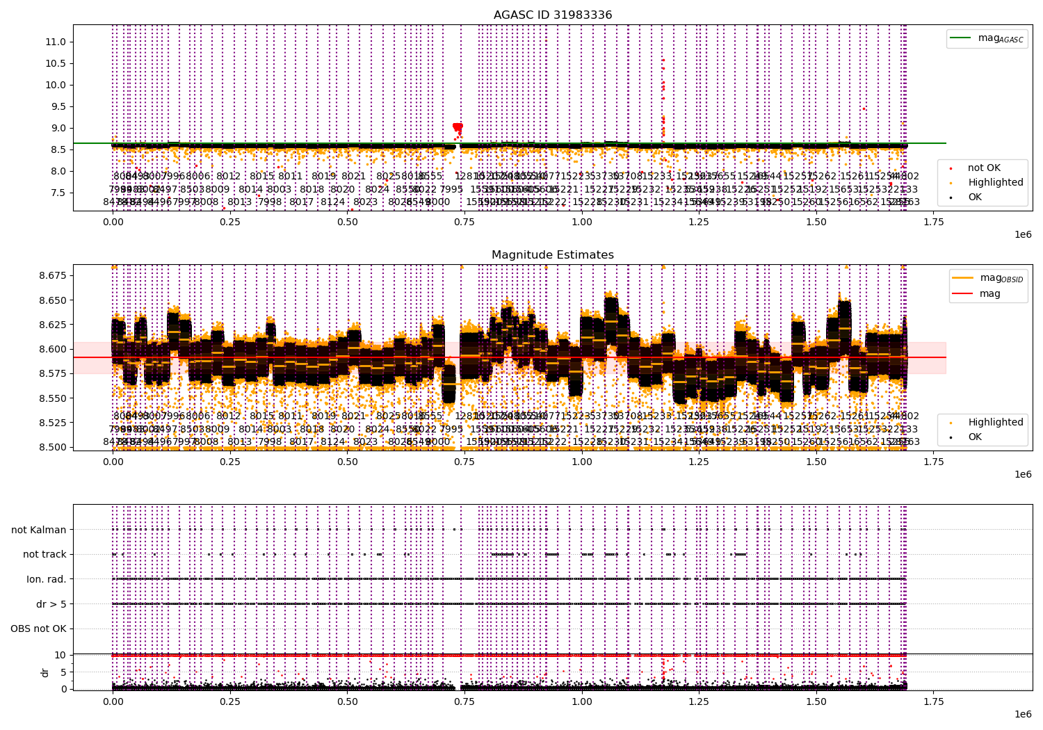
Task: Click the 8.650 y-axis tick label
Action: [x=53, y=300]
